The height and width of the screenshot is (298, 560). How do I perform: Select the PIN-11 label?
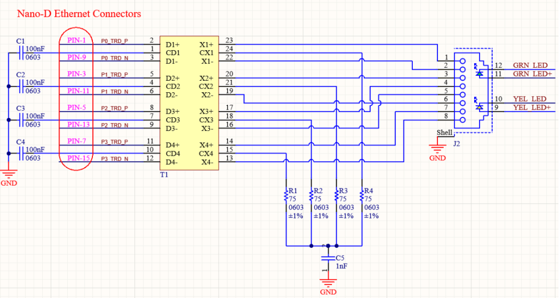(78, 91)
